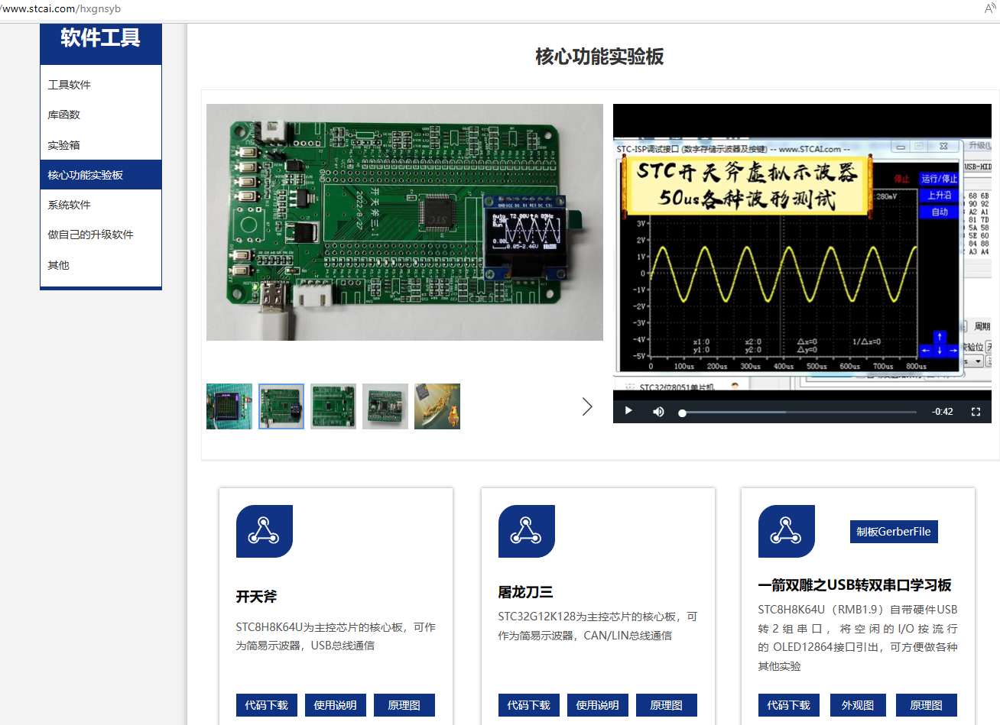The height and width of the screenshot is (725, 1000).
Task: Select the first LED matrix thumbnail
Action: click(x=229, y=406)
